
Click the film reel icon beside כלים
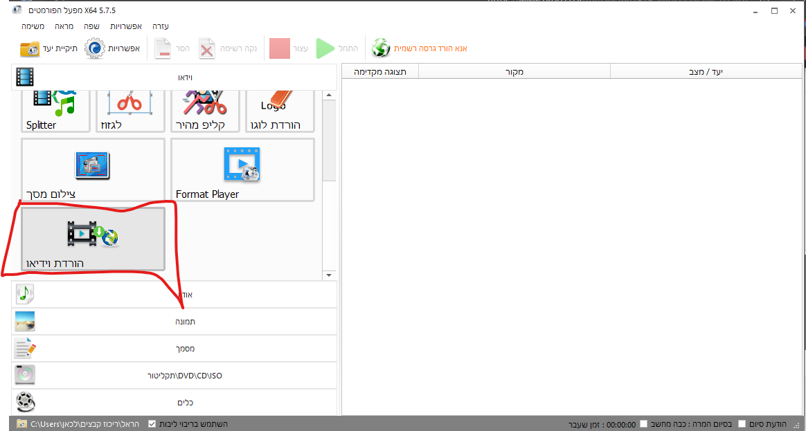tap(25, 402)
